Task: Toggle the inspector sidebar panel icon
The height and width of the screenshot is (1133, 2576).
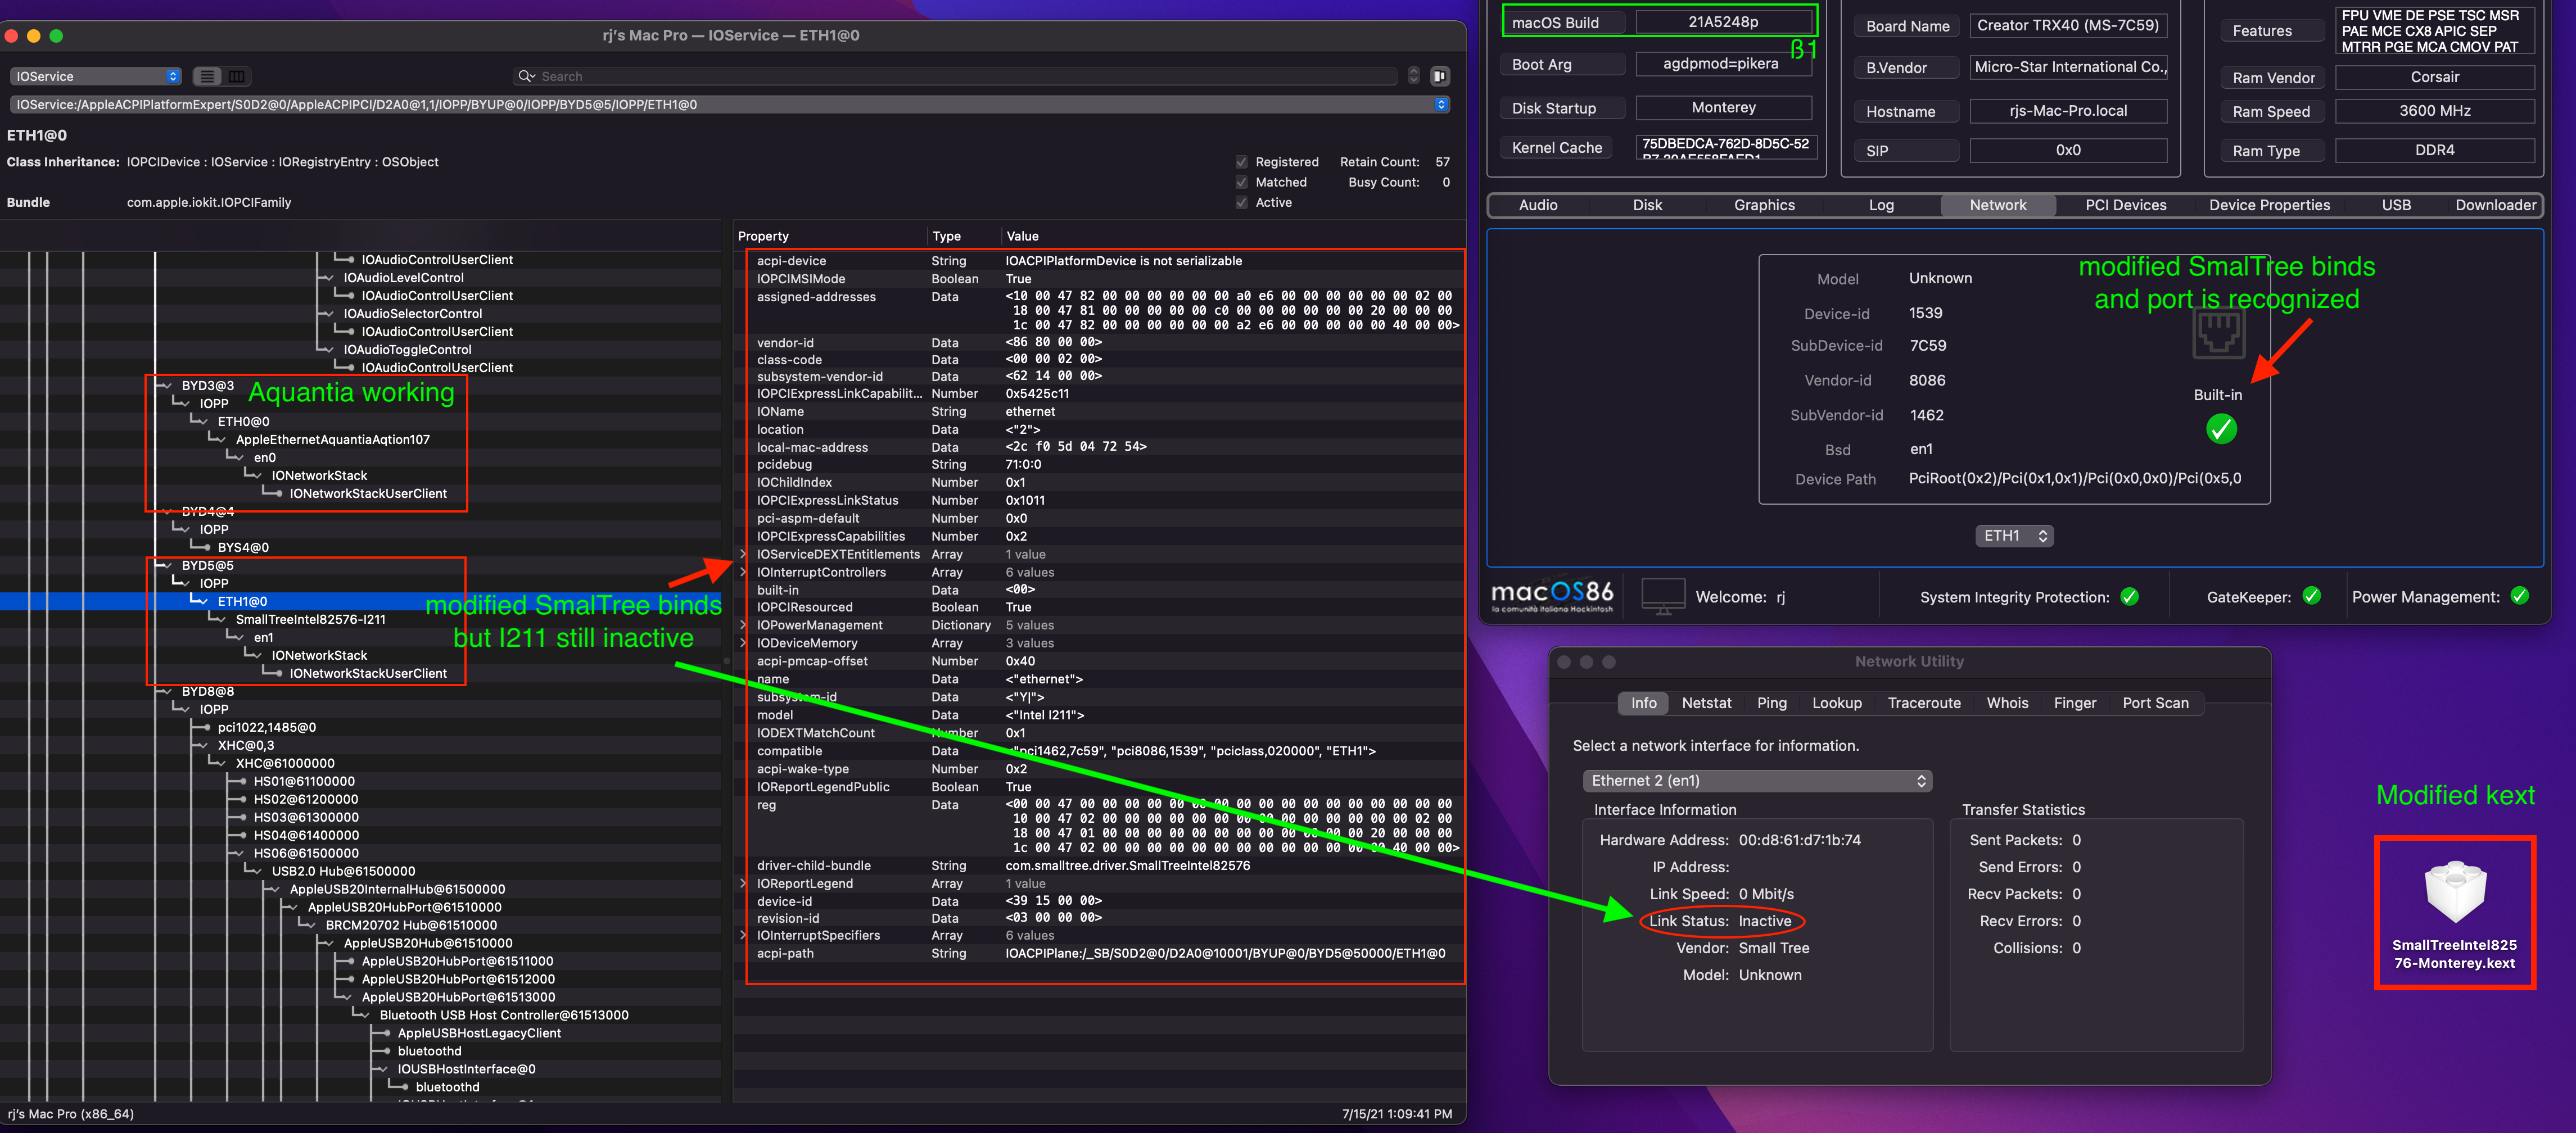Action: [1440, 76]
